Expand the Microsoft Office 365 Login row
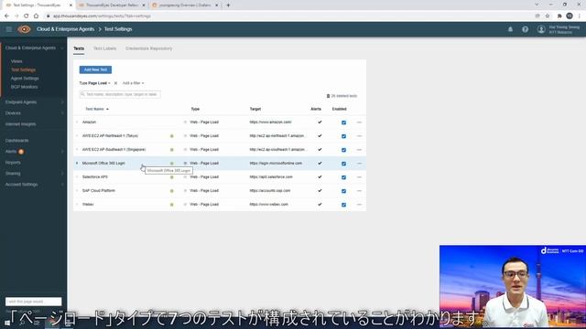 (x=77, y=163)
